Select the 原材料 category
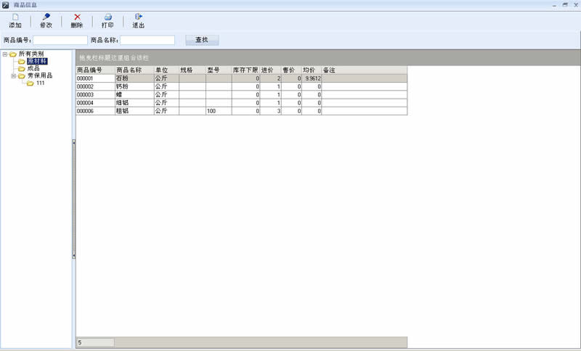The height and width of the screenshot is (351, 581). coord(37,61)
